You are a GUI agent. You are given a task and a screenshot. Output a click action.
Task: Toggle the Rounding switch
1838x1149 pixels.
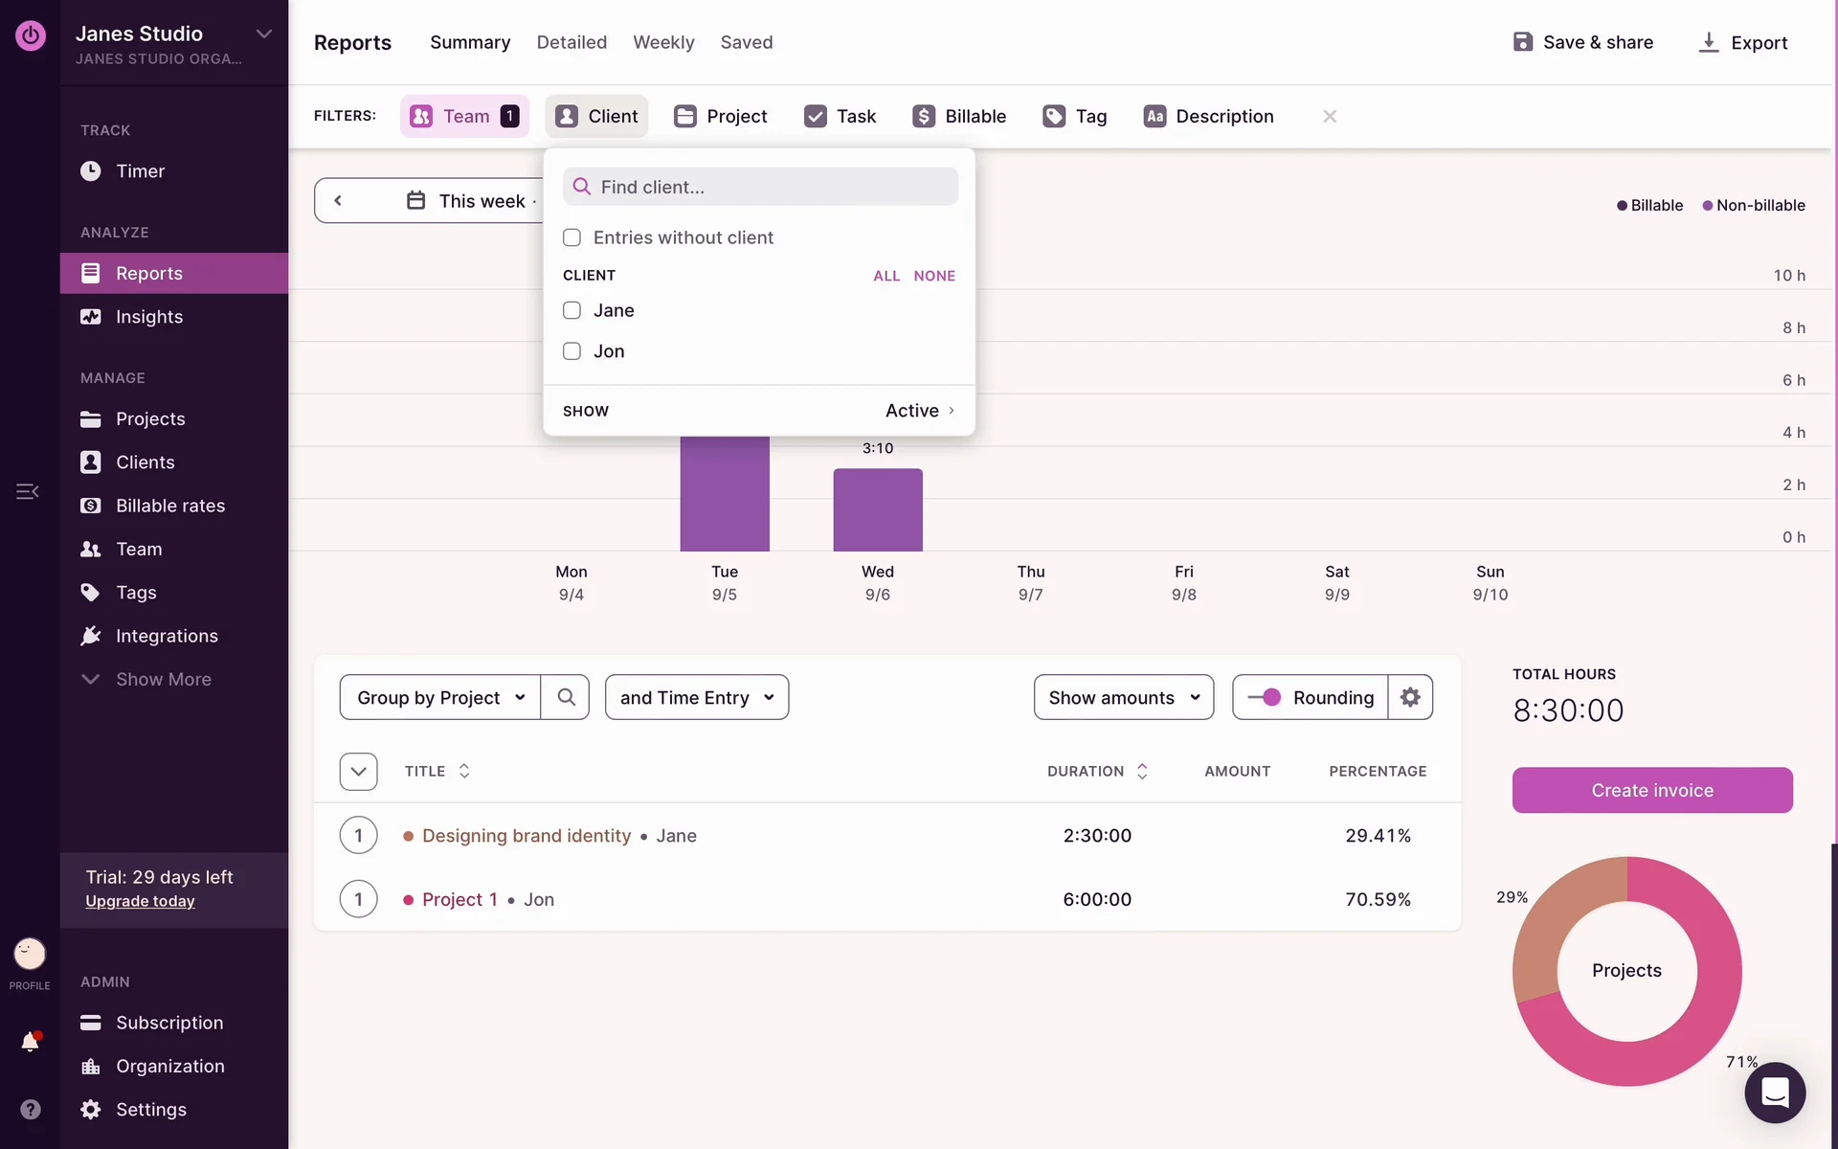pos(1265,697)
